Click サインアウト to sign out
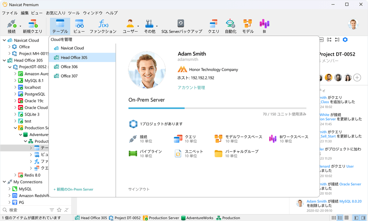The width and height of the screenshot is (368, 221). pyautogui.click(x=139, y=189)
